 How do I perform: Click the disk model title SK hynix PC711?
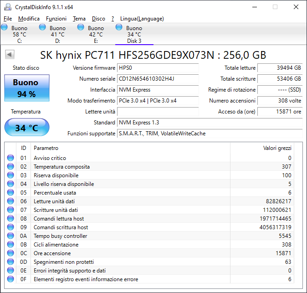click(153, 55)
